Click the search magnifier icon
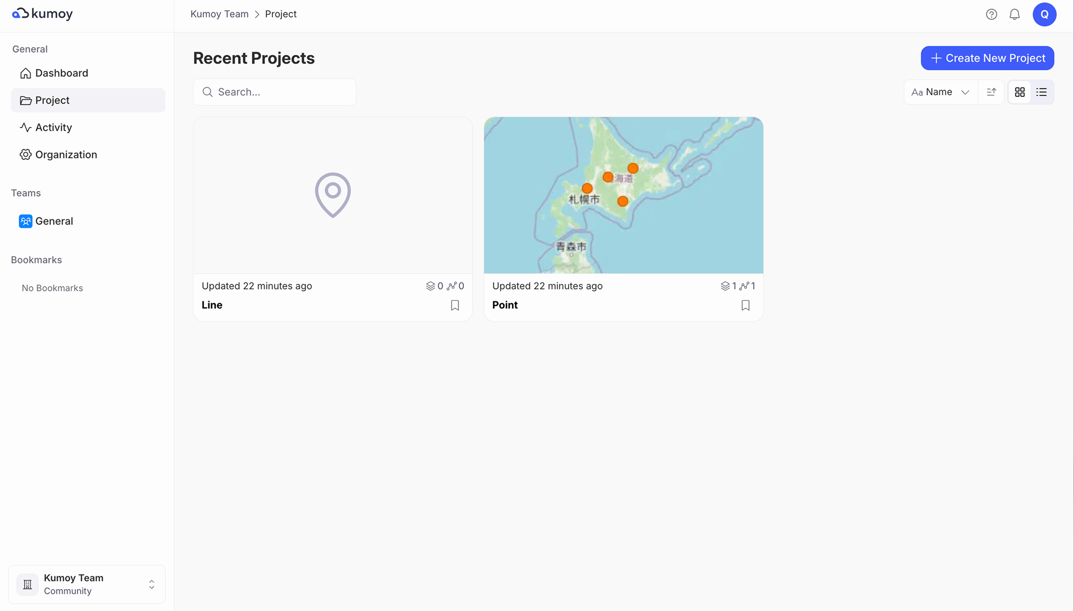 pyautogui.click(x=208, y=92)
